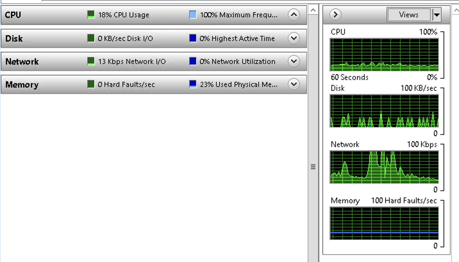Expand the Network section chevron

tap(294, 61)
